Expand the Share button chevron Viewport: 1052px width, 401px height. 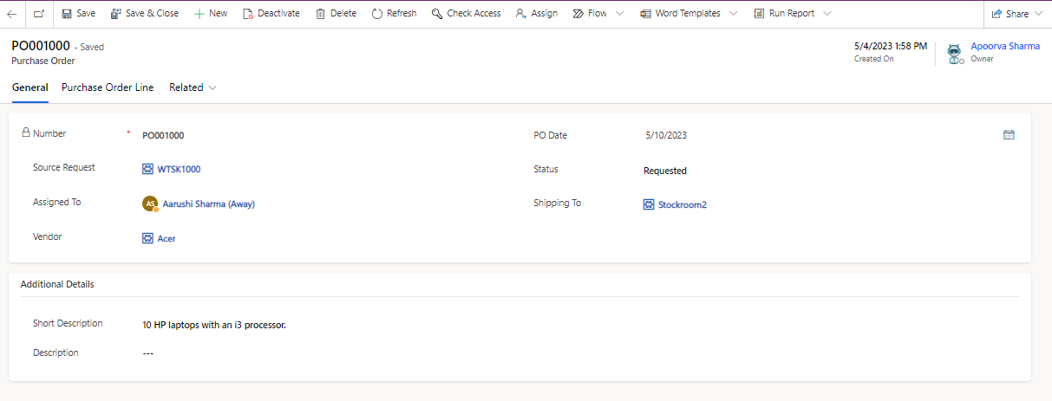click(x=1038, y=14)
